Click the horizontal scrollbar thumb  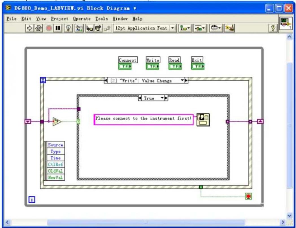point(146,222)
